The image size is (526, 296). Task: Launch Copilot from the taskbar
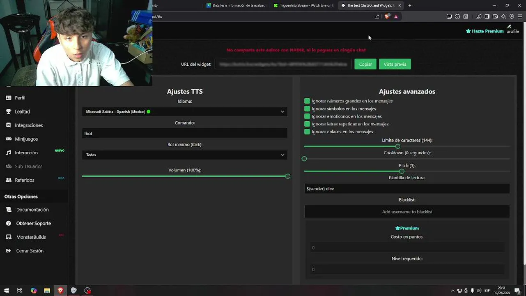(34, 290)
